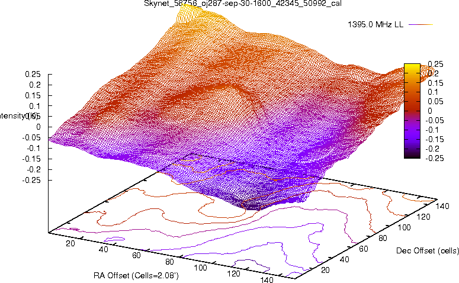
Task: Click the 0.25 label on the color bar
Action: (x=435, y=64)
